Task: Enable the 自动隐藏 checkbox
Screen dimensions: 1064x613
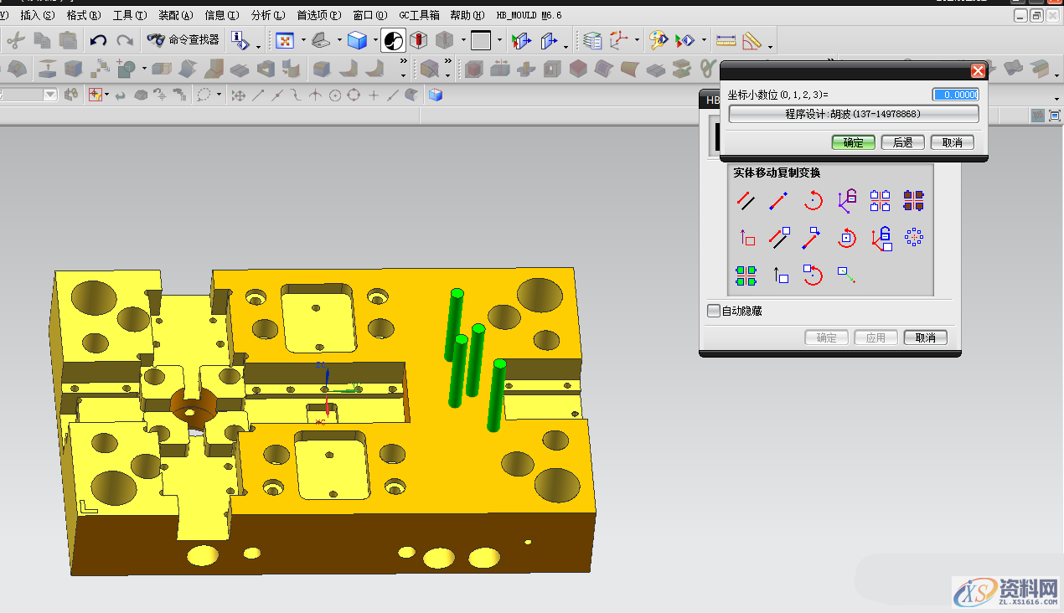Action: point(714,312)
